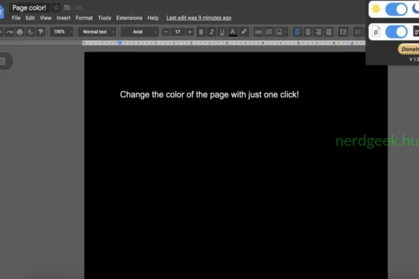Justify the text

pyautogui.click(x=328, y=32)
